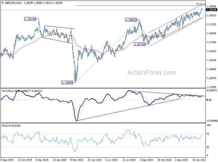Select the RSI 70 level label
Screen dimensions: 218x163
pos(208,134)
